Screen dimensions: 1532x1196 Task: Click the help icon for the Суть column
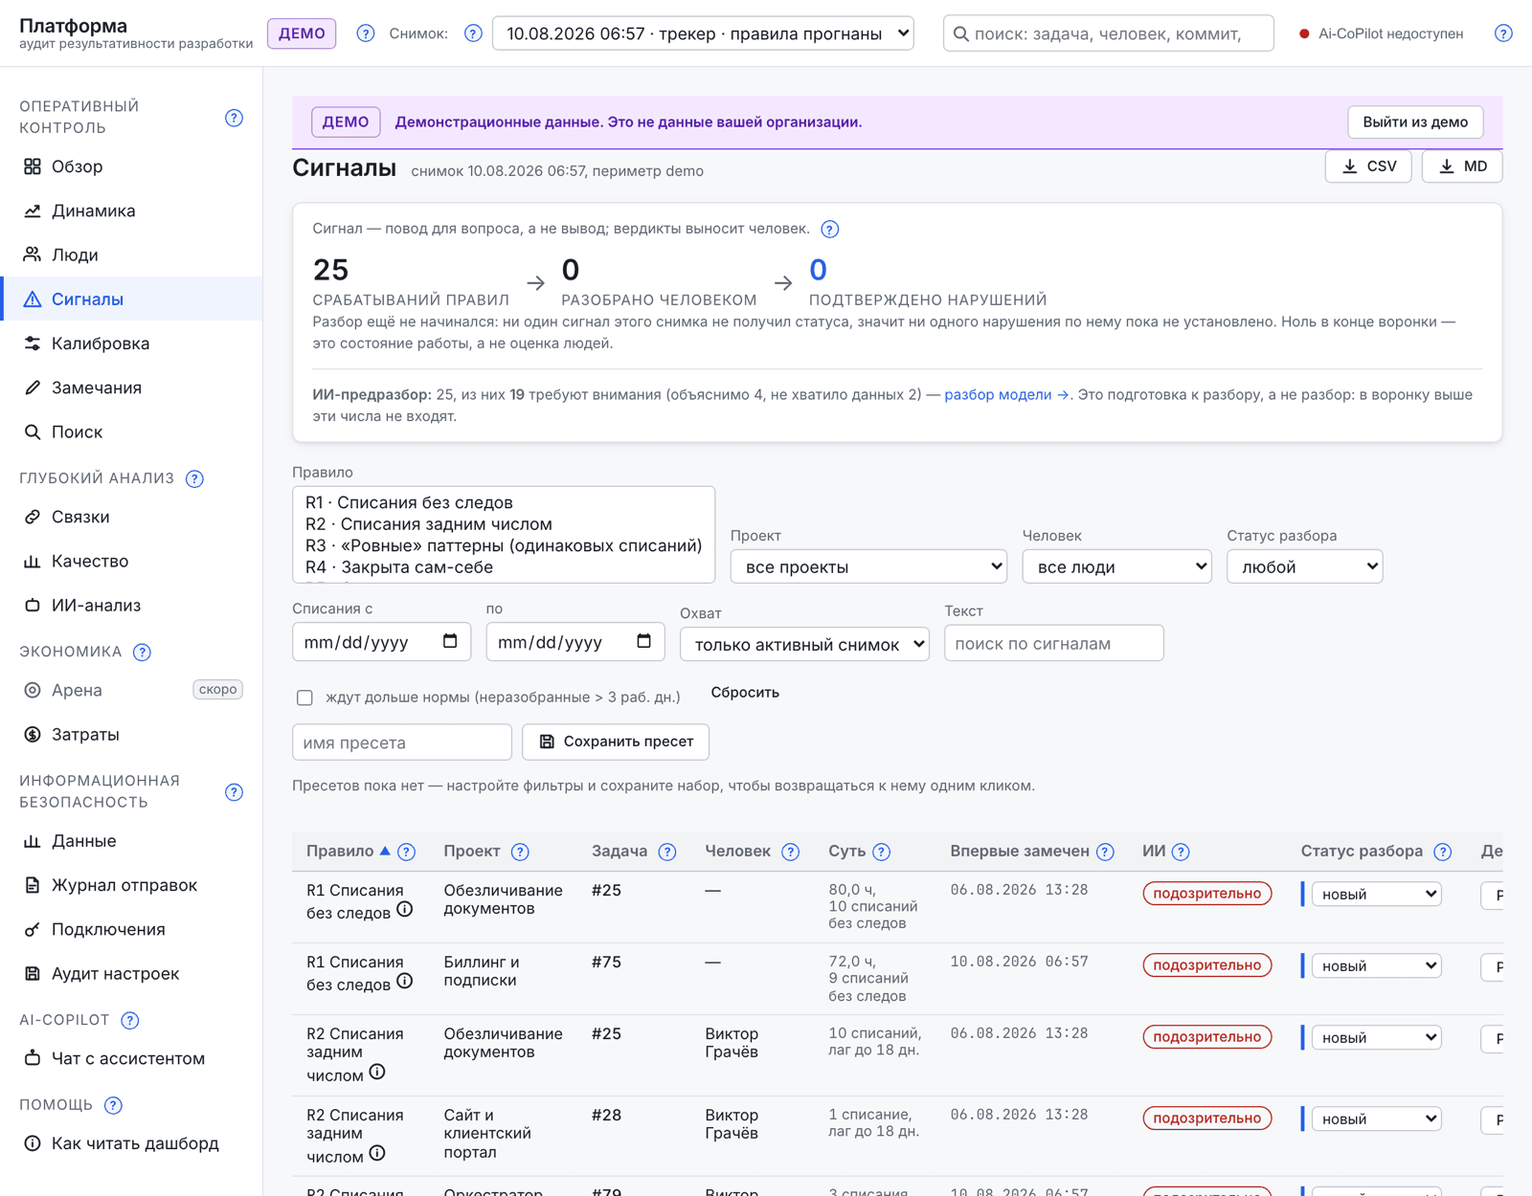pos(882,852)
